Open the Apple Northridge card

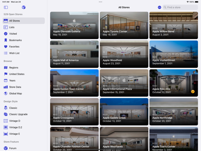click(x=173, y=112)
